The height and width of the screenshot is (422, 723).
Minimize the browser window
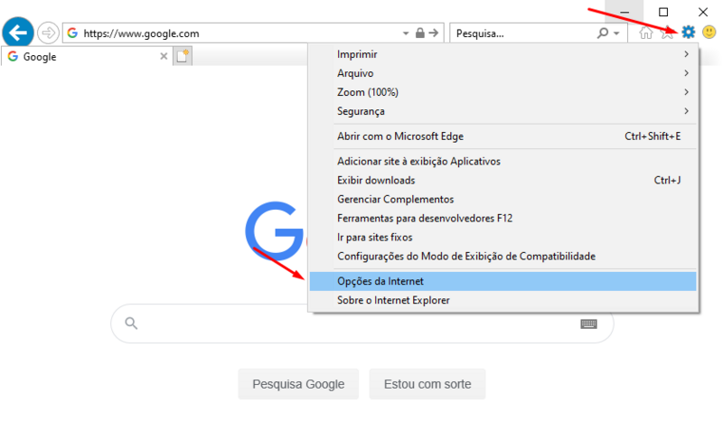click(x=624, y=12)
